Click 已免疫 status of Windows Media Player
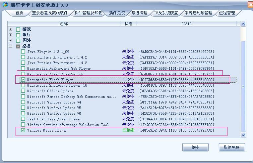Viewport: 253px width, 163px height. pyautogui.click(x=128, y=130)
